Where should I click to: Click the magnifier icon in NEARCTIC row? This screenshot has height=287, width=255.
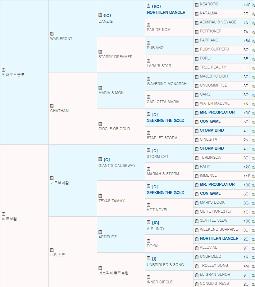[253, 5]
